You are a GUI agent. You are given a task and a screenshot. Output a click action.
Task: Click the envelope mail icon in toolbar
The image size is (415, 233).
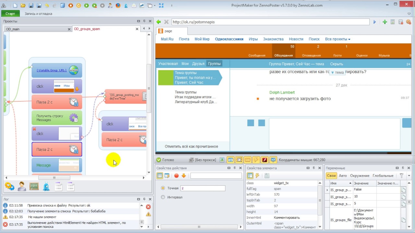click(134, 6)
